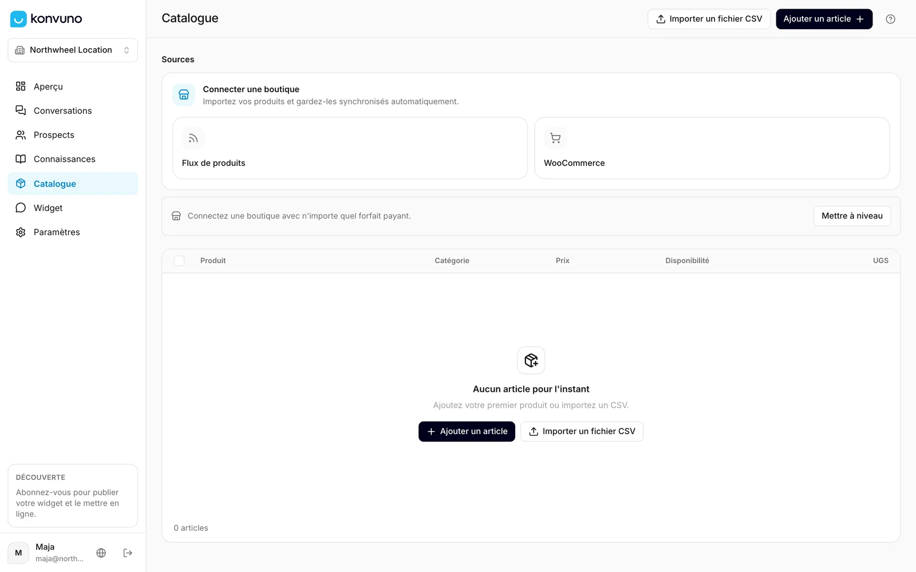Image resolution: width=916 pixels, height=572 pixels.
Task: Click the M user avatar
Action: click(x=18, y=553)
